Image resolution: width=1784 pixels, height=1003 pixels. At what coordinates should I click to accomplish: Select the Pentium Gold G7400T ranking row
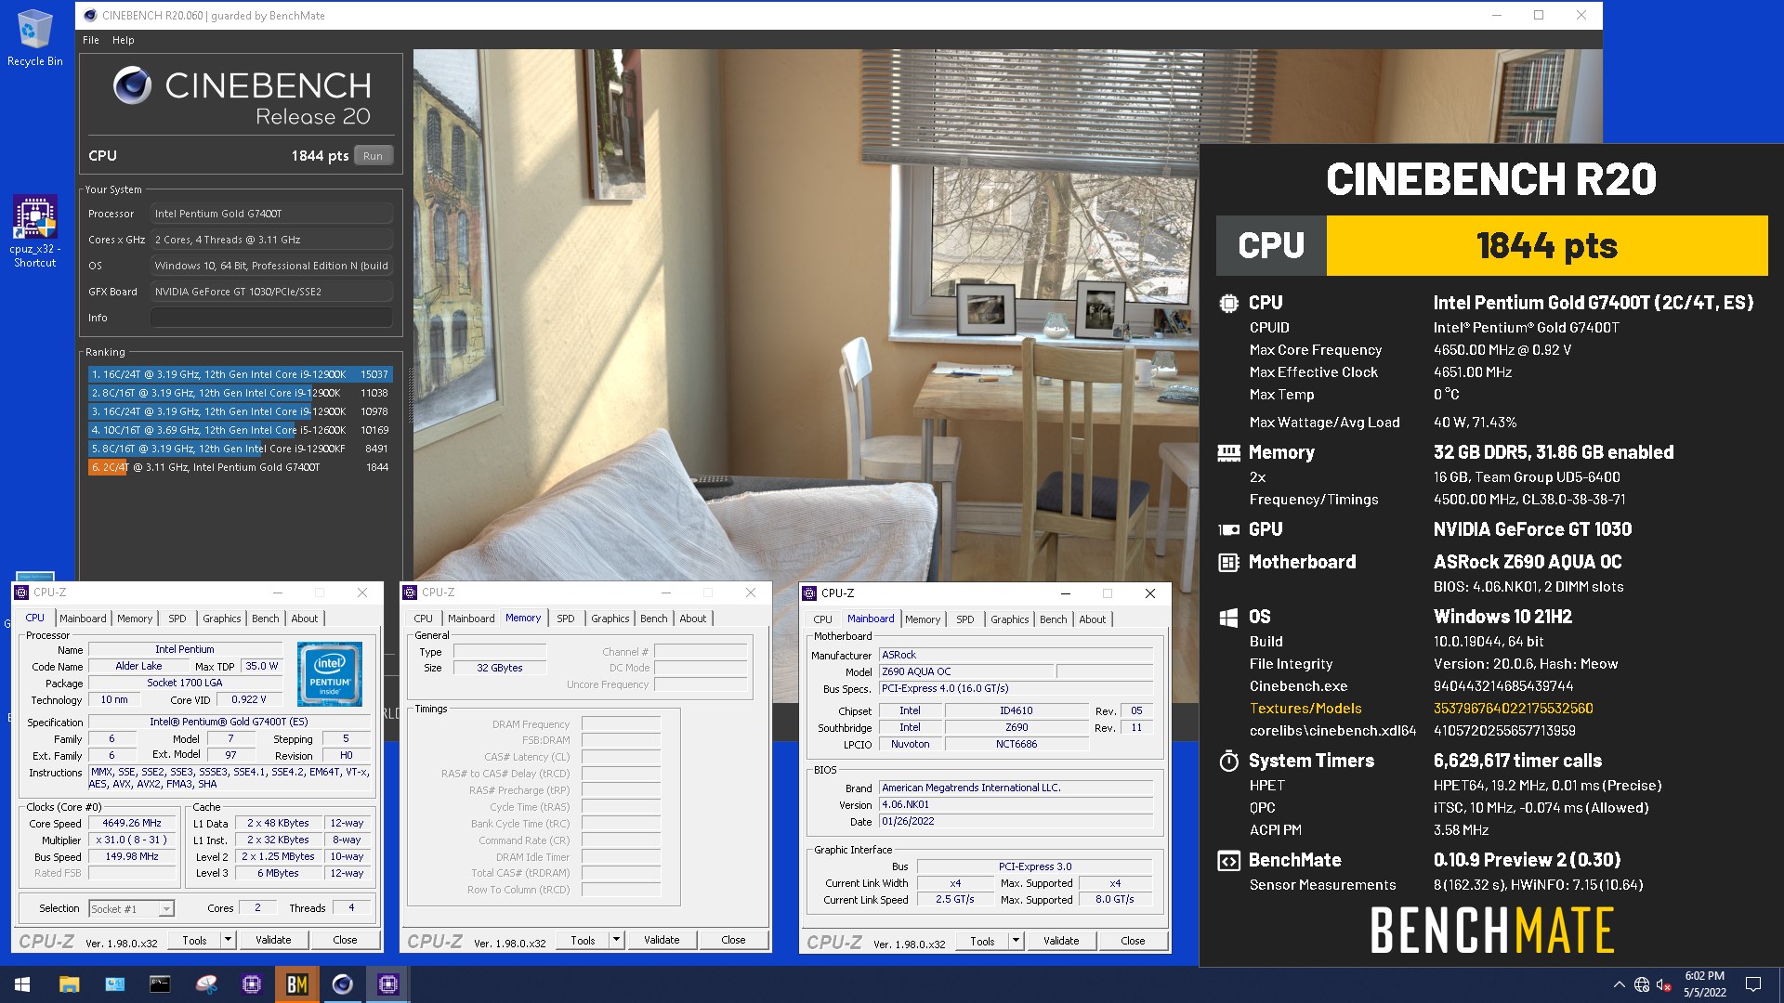coord(240,467)
